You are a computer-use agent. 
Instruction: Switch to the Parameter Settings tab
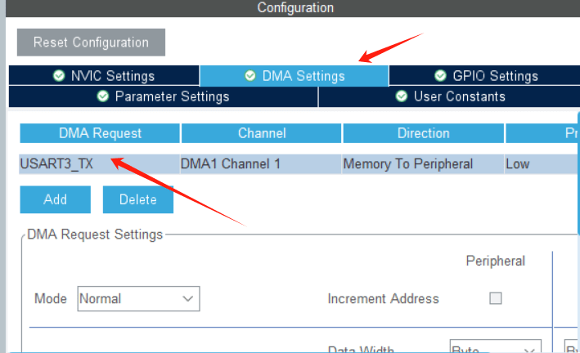pos(163,96)
